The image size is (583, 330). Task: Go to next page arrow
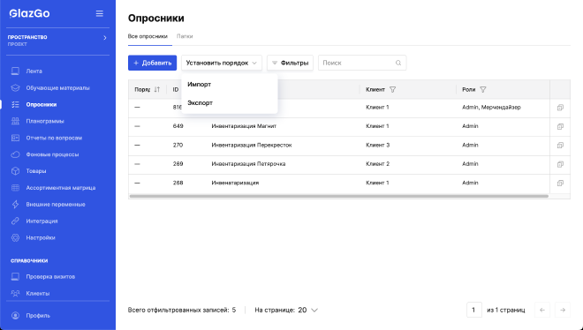563,310
